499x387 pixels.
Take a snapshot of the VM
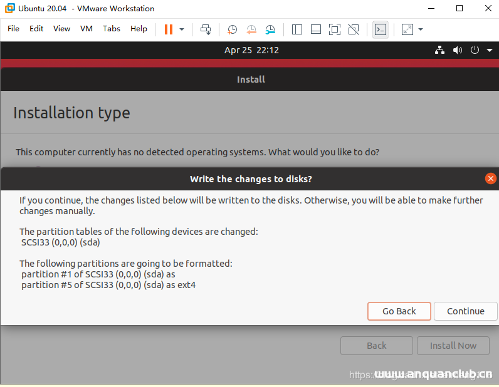coord(232,29)
